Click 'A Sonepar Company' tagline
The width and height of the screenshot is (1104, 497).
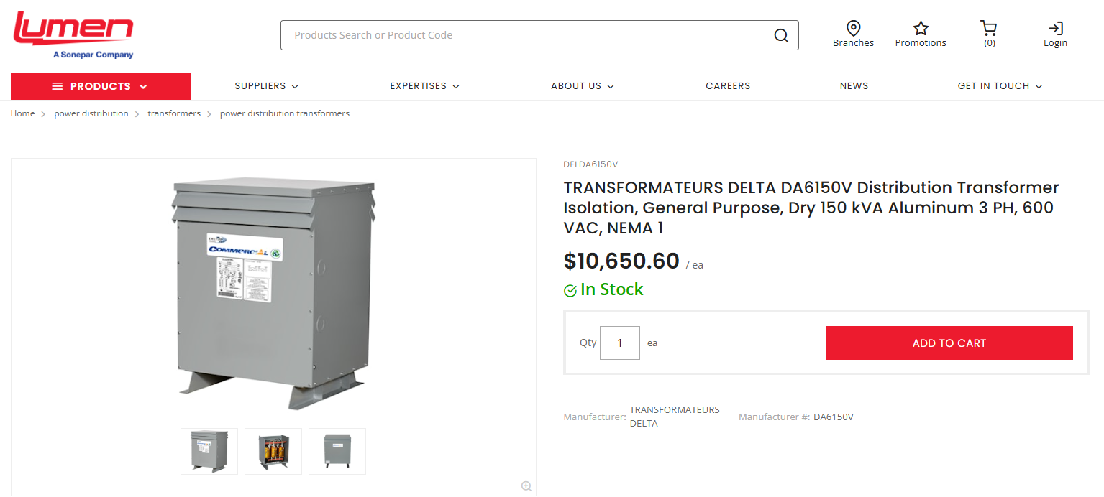[93, 55]
